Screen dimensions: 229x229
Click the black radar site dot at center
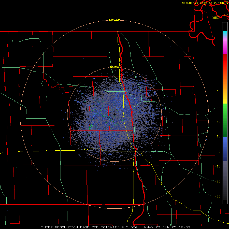point(114,114)
